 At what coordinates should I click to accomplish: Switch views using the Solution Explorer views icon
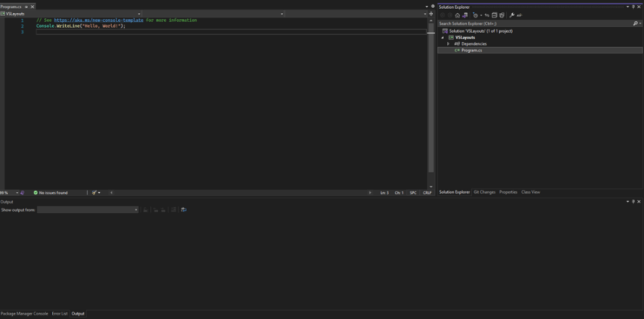coord(465,15)
